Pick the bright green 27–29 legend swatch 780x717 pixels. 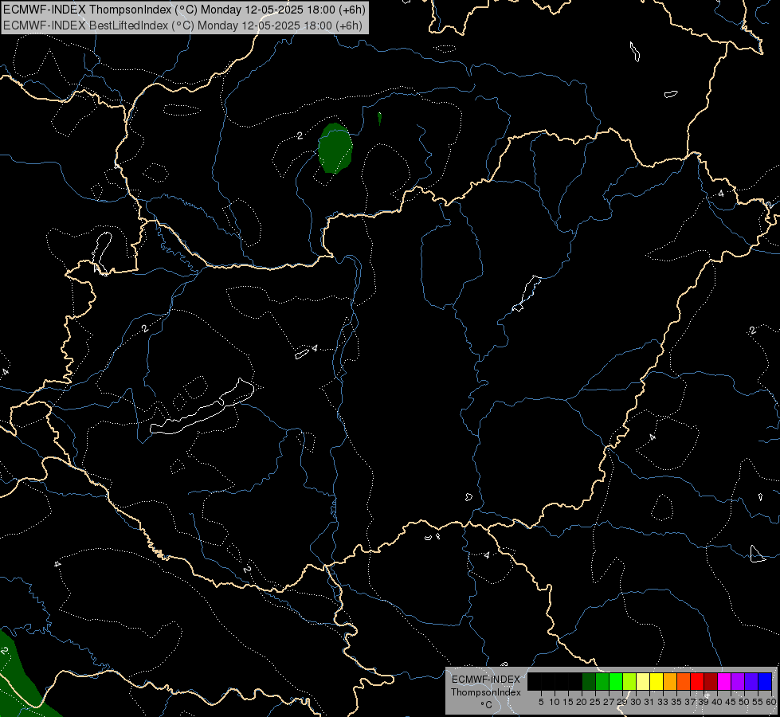(616, 681)
